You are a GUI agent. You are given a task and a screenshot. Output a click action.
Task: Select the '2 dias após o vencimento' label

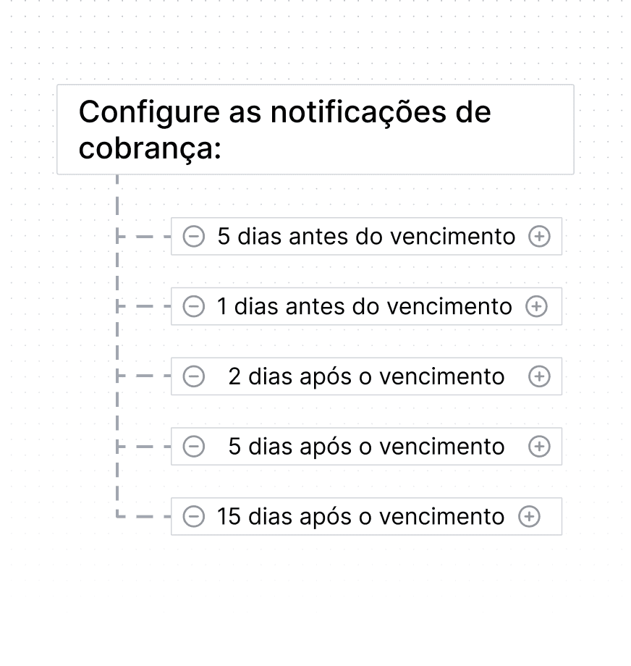(366, 376)
